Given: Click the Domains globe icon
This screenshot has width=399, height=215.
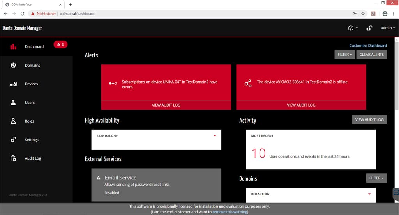Looking at the screenshot, I should 13,65.
